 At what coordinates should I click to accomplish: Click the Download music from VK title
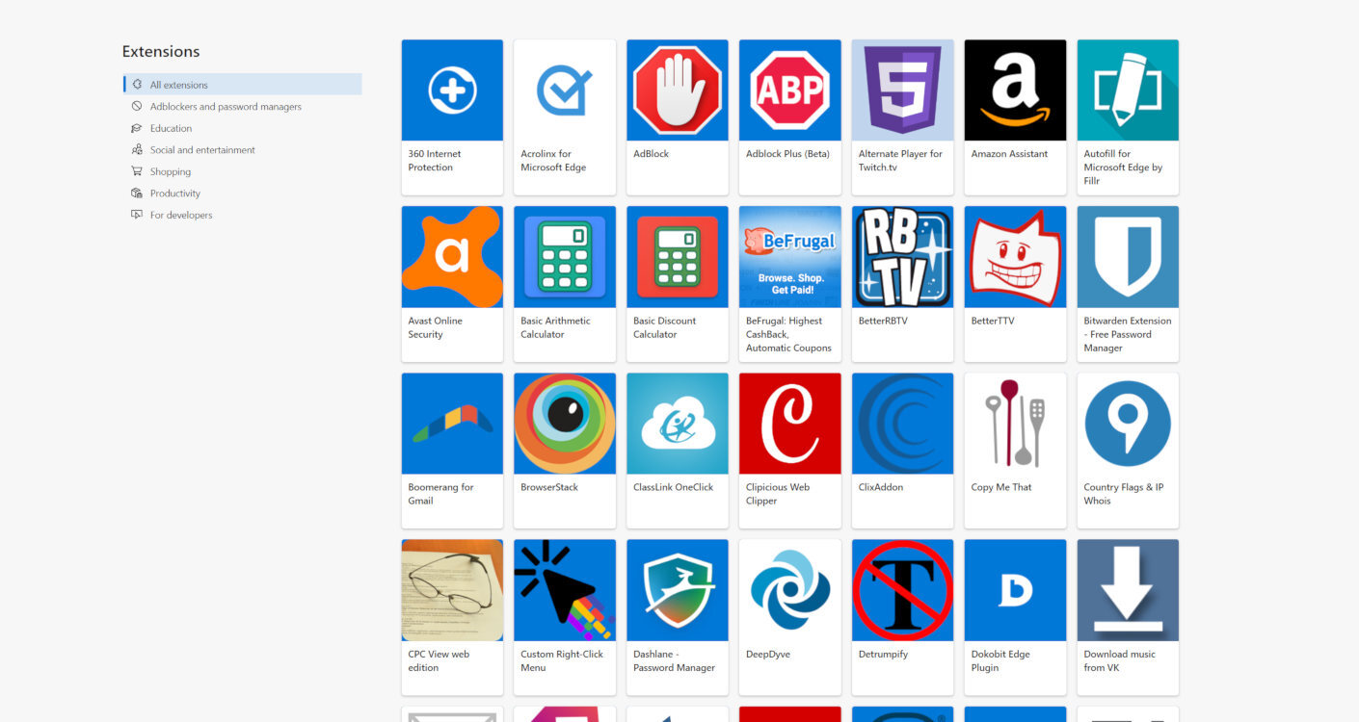[1119, 660]
